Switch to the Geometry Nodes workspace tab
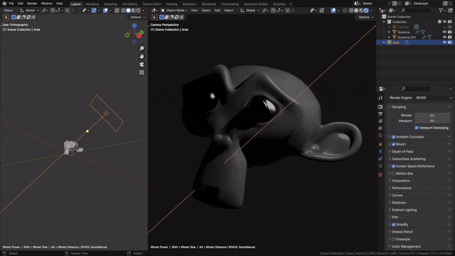Image resolution: width=455 pixels, height=256 pixels. point(256,4)
